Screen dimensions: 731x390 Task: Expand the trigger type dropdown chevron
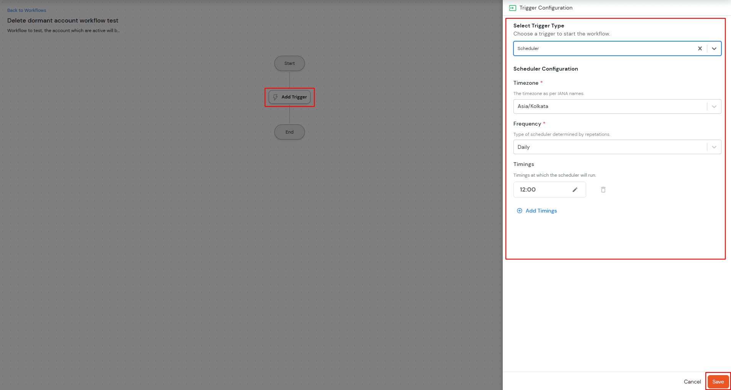(714, 48)
